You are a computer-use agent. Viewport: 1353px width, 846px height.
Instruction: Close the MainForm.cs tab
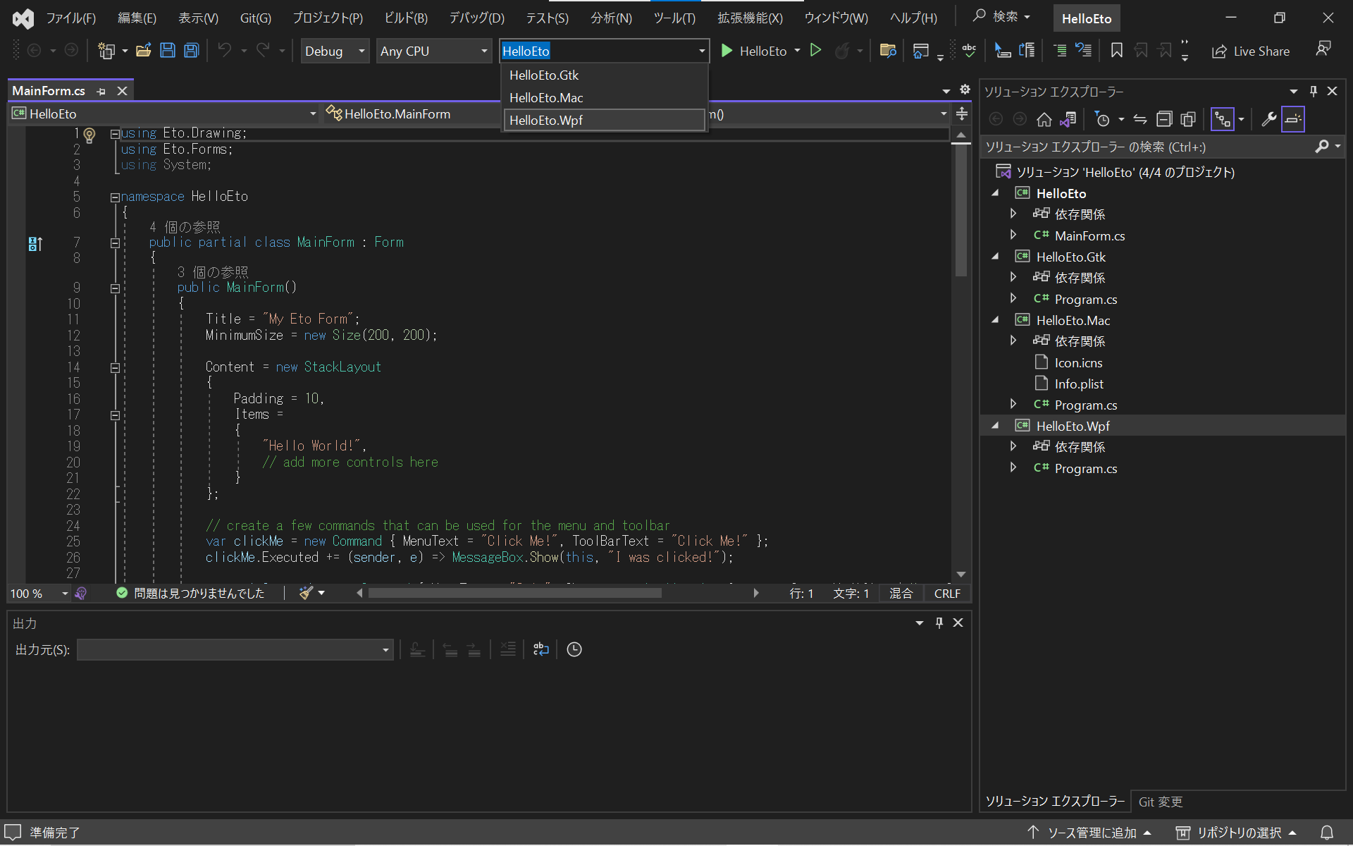(x=122, y=91)
